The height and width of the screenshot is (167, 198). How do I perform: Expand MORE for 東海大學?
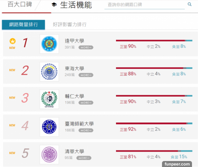tap(86, 75)
